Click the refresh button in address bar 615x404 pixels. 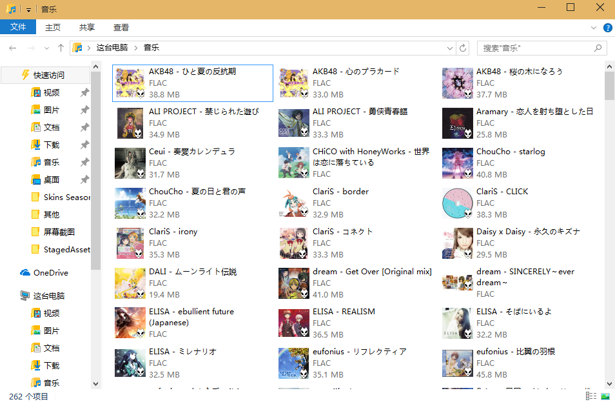tap(462, 48)
